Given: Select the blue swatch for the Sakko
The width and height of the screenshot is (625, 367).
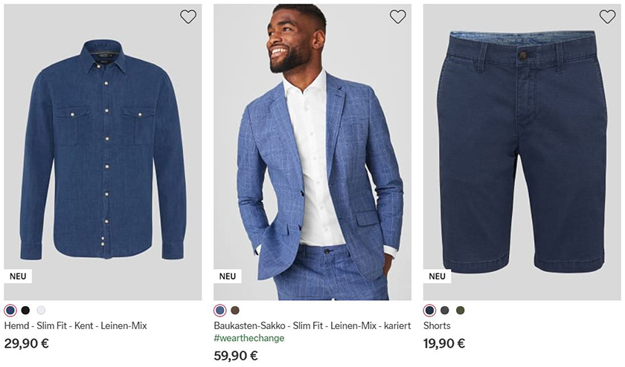Looking at the screenshot, I should point(219,311).
